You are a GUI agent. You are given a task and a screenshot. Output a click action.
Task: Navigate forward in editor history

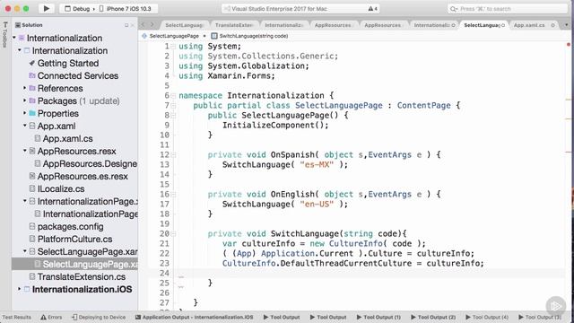click(152, 25)
